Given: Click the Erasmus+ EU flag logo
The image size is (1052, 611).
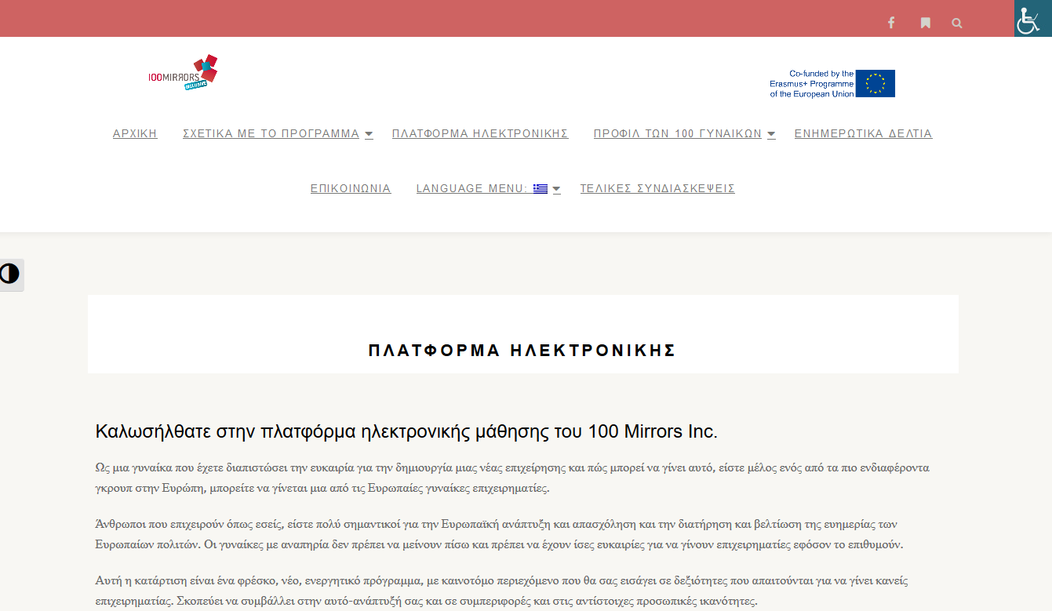Looking at the screenshot, I should click(875, 83).
